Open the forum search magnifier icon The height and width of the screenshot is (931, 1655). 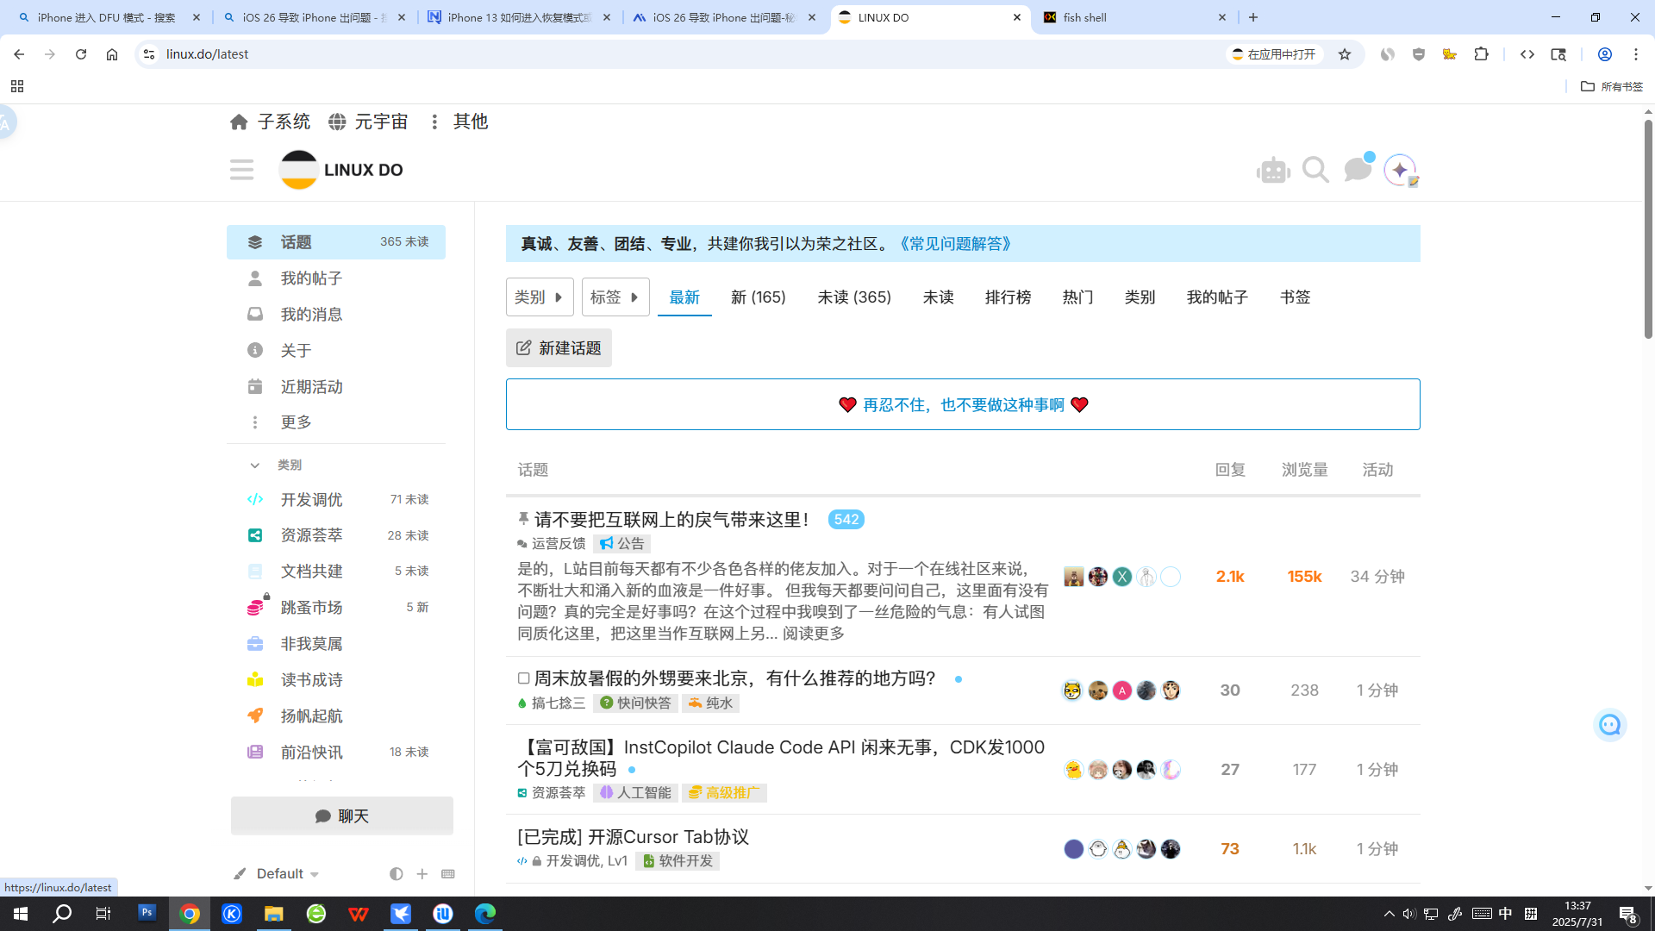coord(1315,170)
